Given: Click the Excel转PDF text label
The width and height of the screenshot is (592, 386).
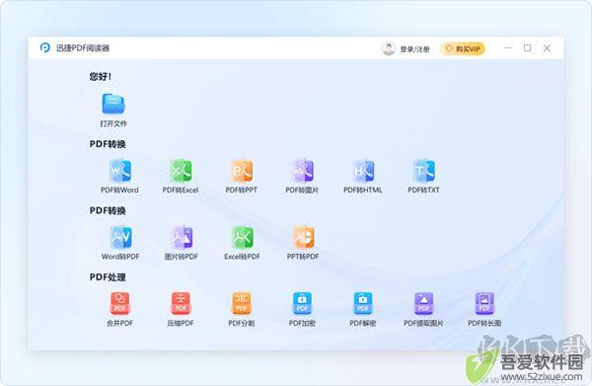Looking at the screenshot, I should (242, 257).
